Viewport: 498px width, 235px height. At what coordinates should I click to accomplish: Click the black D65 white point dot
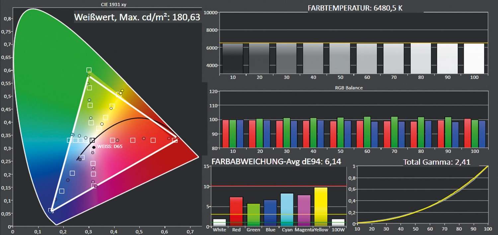tap(94, 147)
